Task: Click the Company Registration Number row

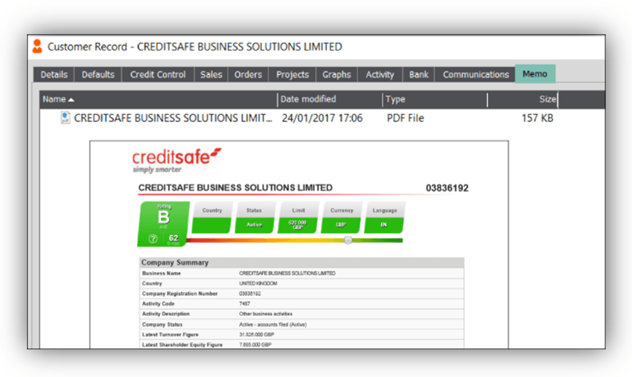Action: (302, 293)
